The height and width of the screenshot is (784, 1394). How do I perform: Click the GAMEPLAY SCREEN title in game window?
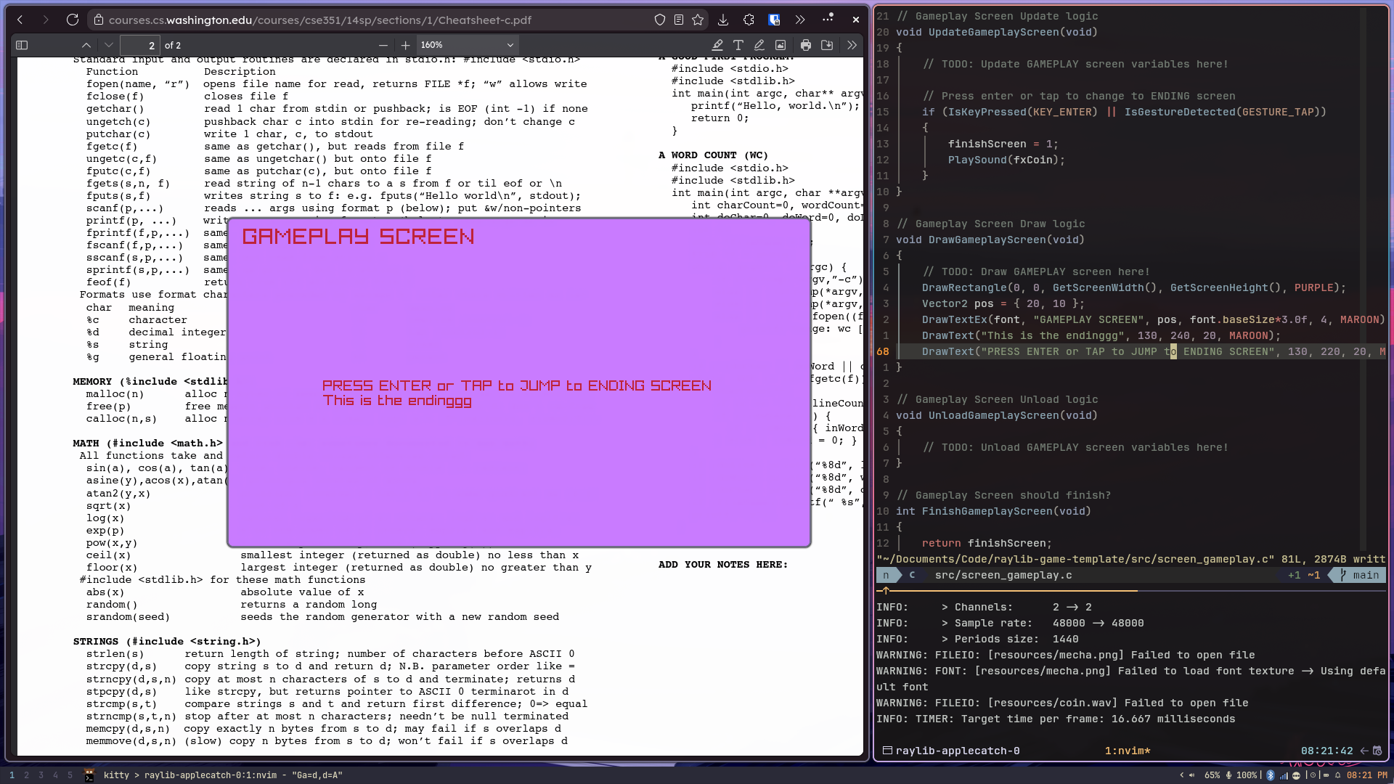(358, 237)
